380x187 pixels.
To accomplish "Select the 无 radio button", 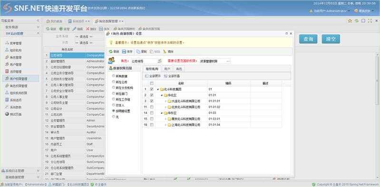I will click(x=113, y=117).
